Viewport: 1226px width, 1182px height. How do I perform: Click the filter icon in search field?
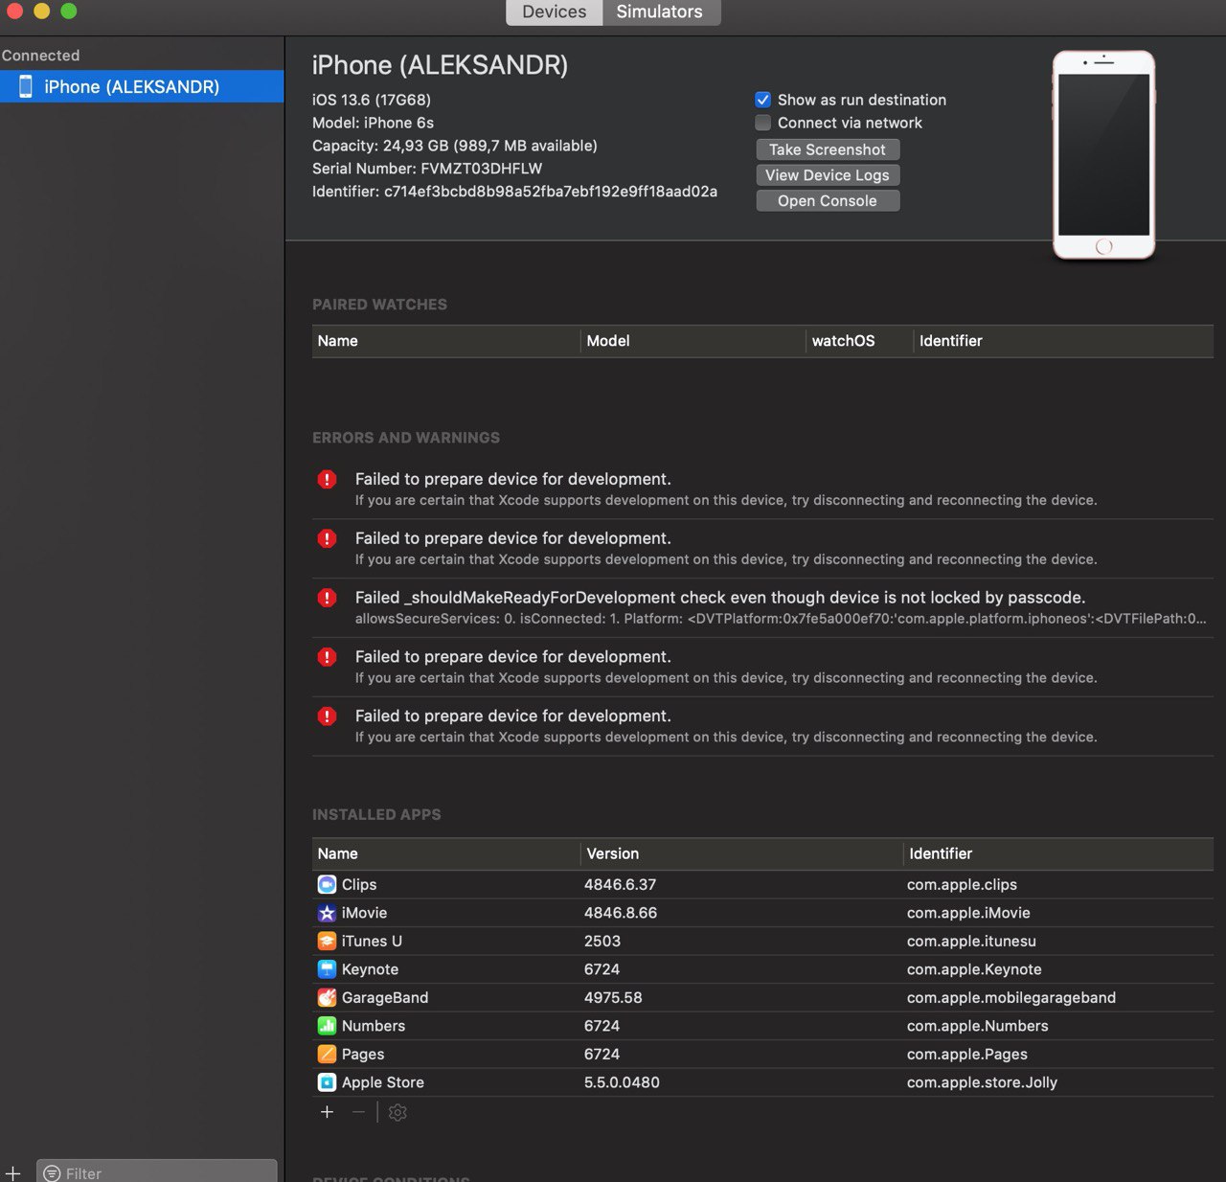(52, 1173)
